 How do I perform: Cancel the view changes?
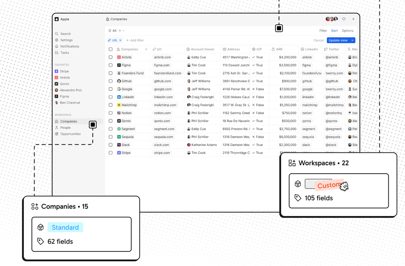coord(318,40)
